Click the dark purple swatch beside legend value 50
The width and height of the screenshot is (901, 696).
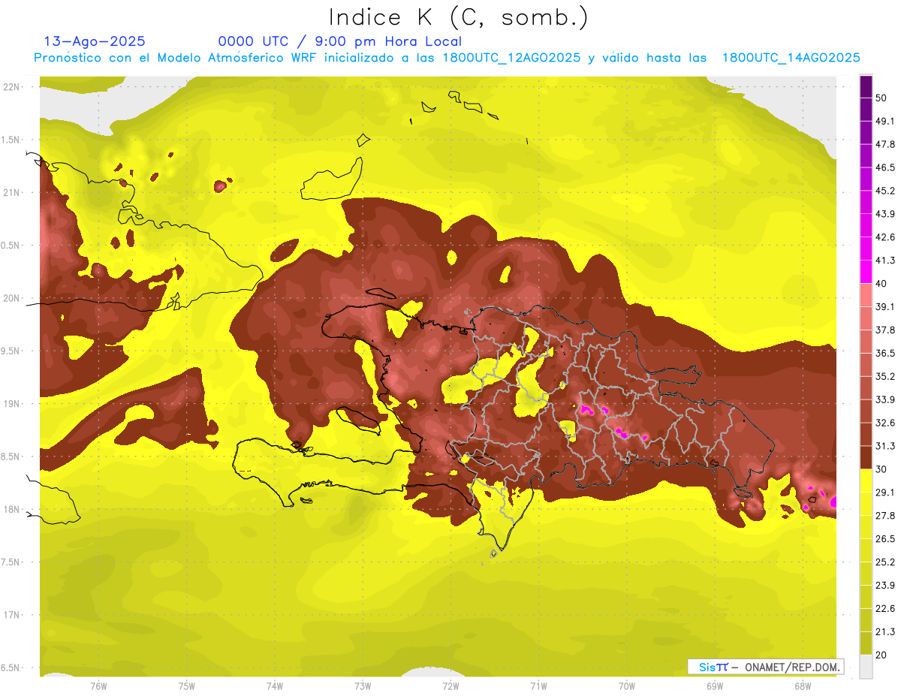pyautogui.click(x=866, y=88)
